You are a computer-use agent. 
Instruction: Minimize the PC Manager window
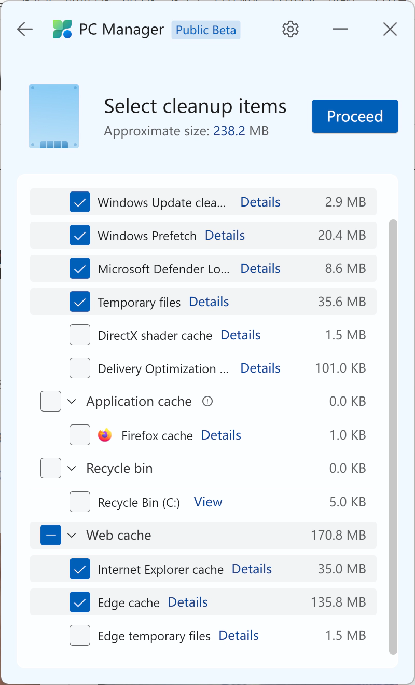(340, 30)
